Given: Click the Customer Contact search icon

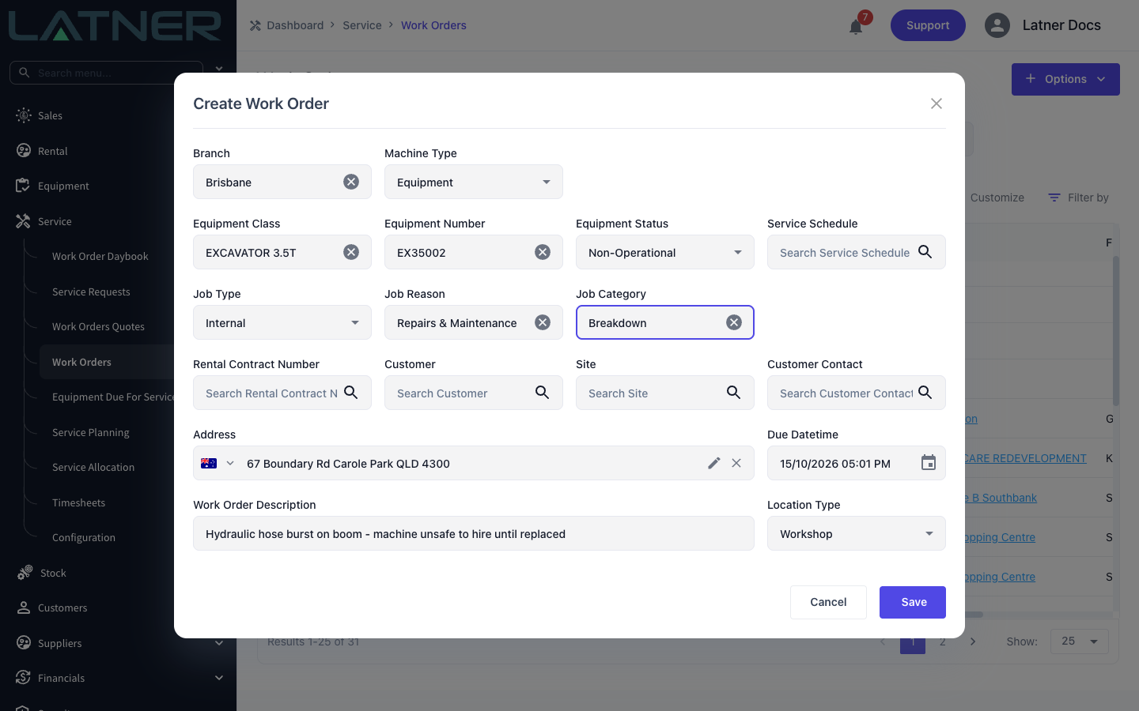Looking at the screenshot, I should [925, 393].
